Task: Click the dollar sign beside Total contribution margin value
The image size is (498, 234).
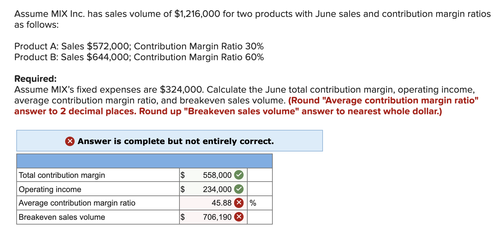Action: tap(183, 175)
